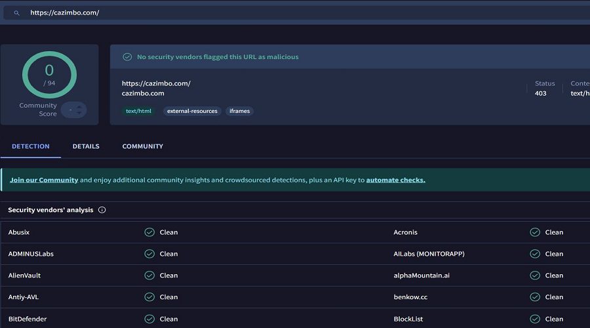Click the text/html tag
The height and width of the screenshot is (328, 590).
138,111
